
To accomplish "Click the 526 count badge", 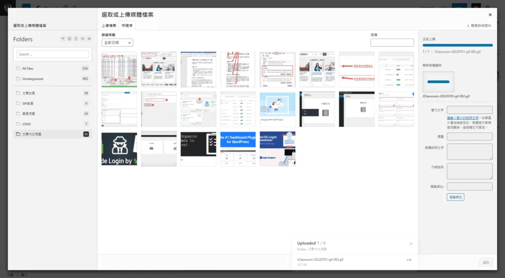I will point(85,68).
